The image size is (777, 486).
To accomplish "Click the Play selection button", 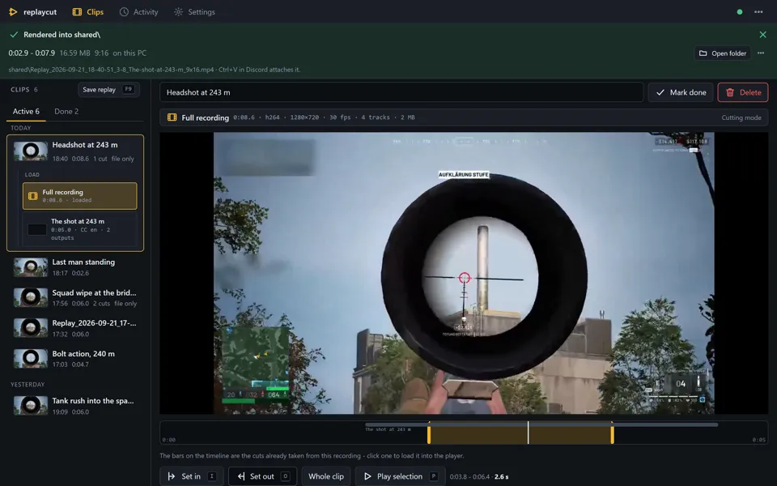I will (x=400, y=476).
